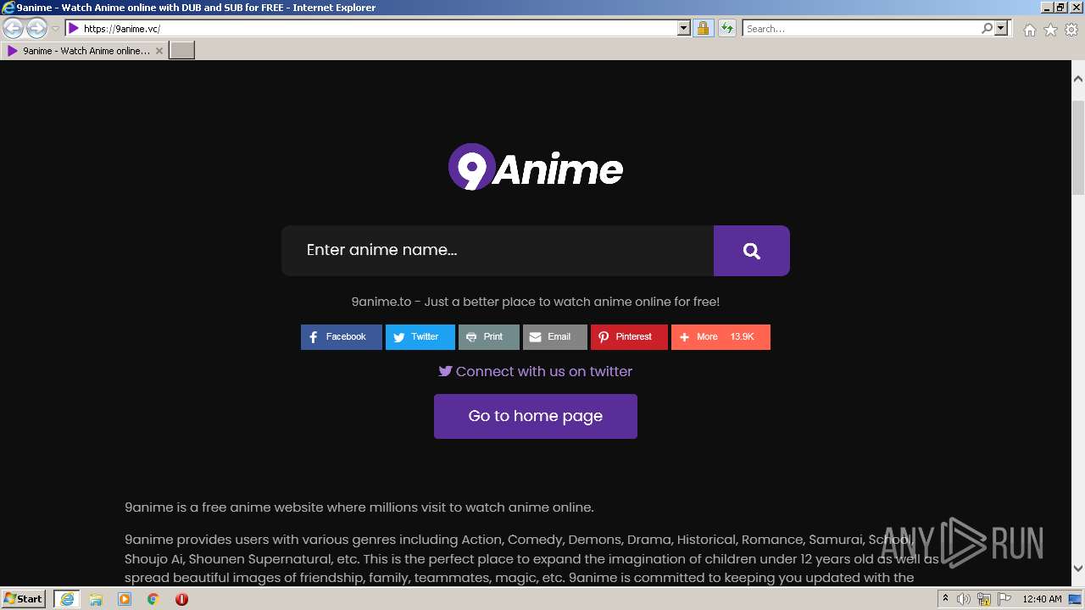
Task: Click the Print share button
Action: [488, 337]
